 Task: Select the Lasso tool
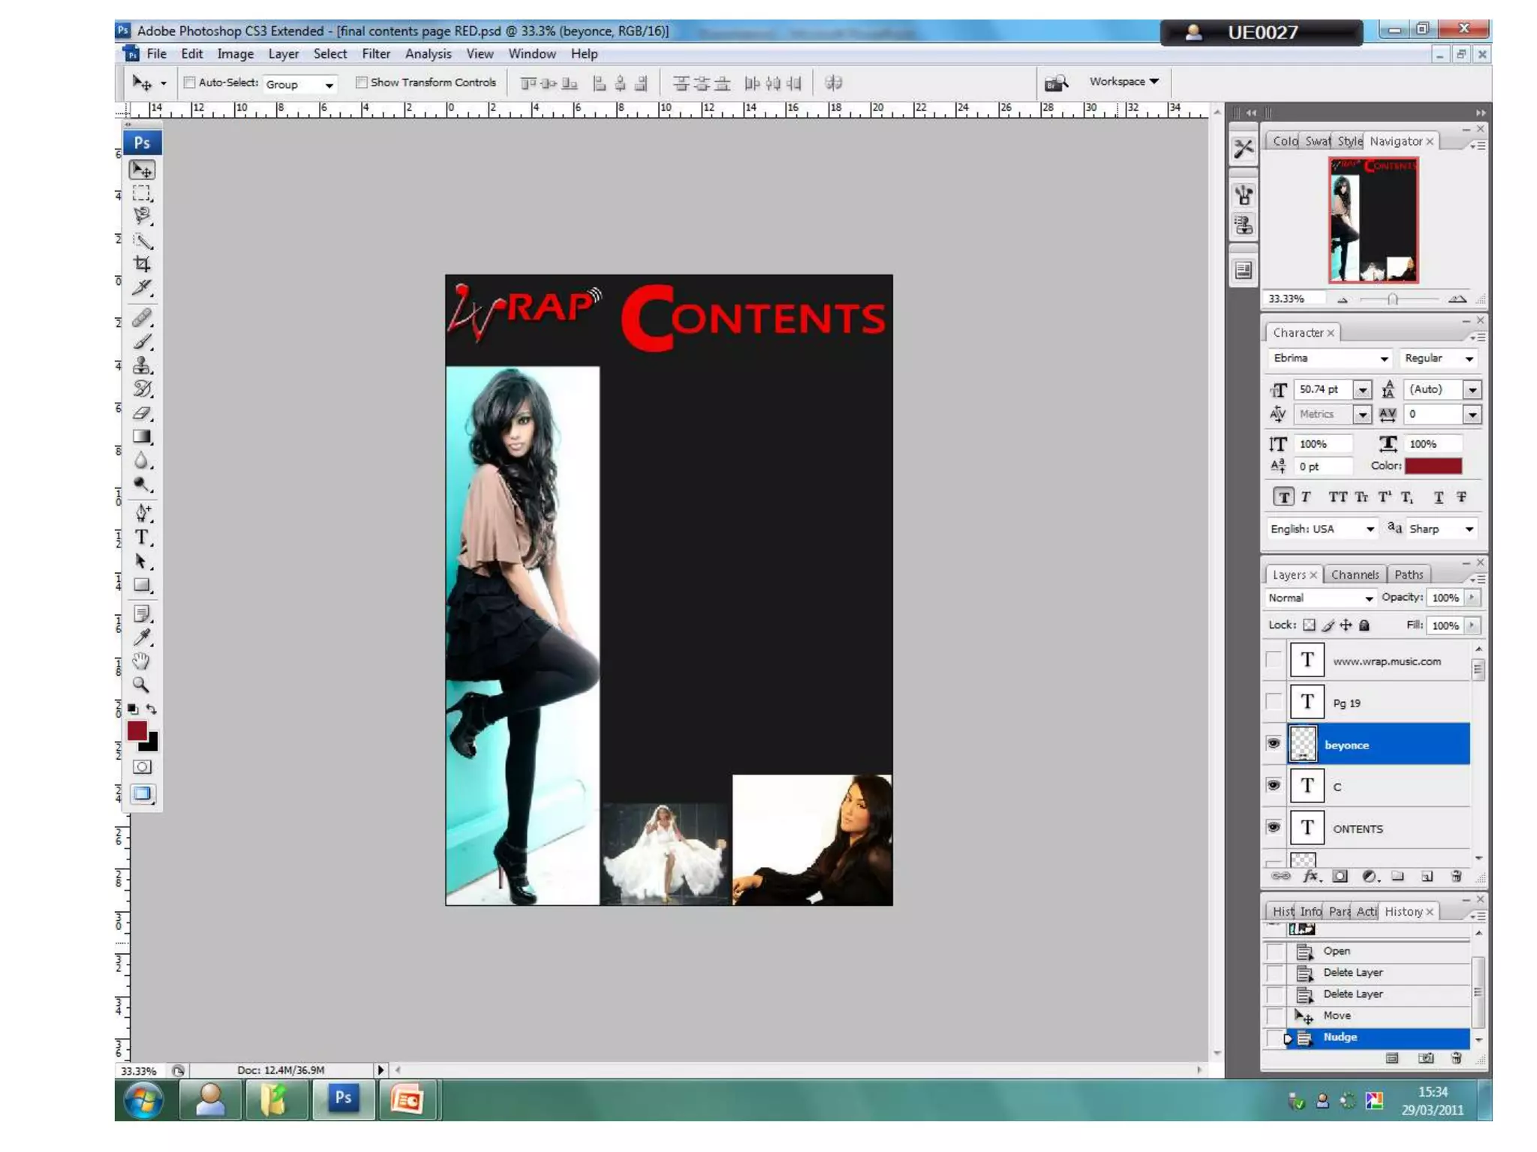click(x=142, y=217)
